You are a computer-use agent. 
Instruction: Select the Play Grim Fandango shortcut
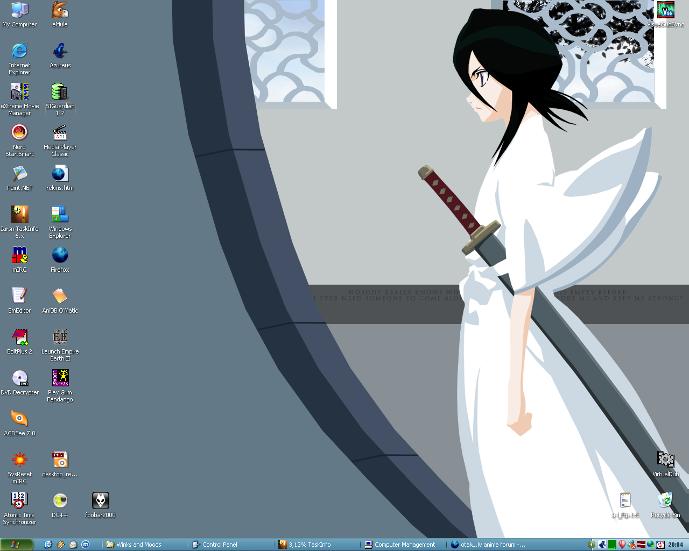coord(60,386)
